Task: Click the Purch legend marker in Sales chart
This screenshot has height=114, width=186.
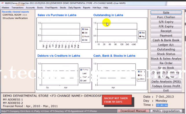Action: pos(83,36)
